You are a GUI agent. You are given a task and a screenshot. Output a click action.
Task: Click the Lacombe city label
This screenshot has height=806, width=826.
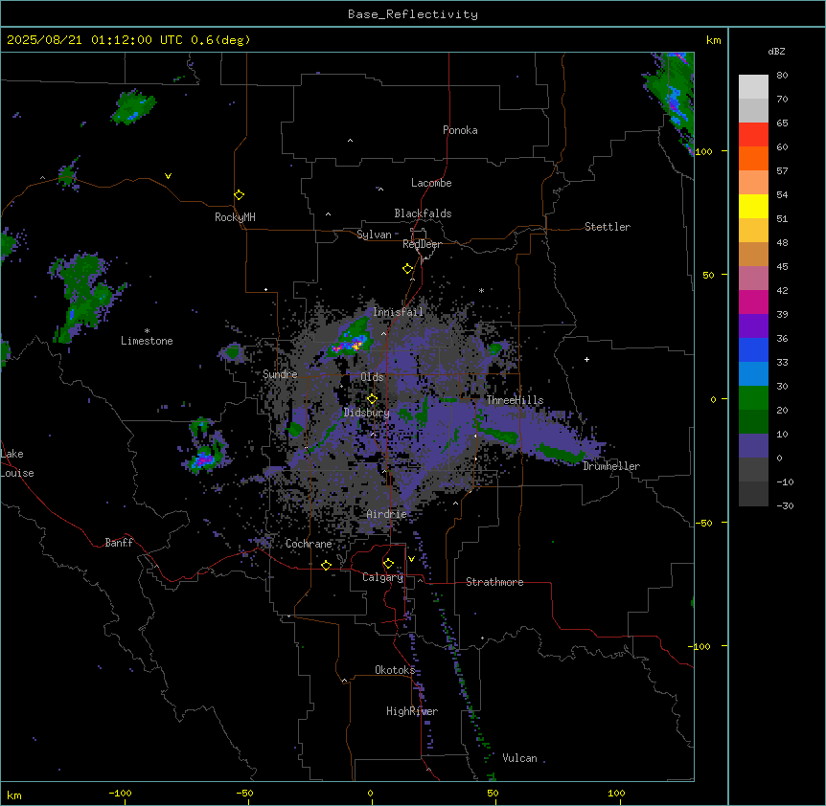click(x=431, y=183)
